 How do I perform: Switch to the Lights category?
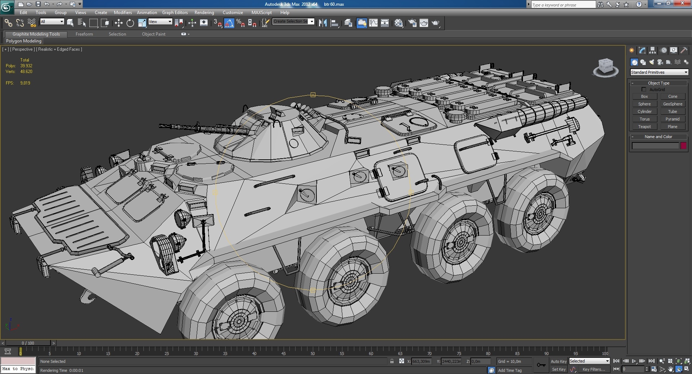click(652, 62)
